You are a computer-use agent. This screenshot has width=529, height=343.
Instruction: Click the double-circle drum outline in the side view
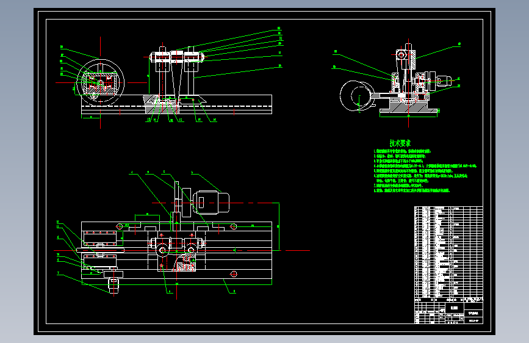pyautogui.click(x=358, y=96)
